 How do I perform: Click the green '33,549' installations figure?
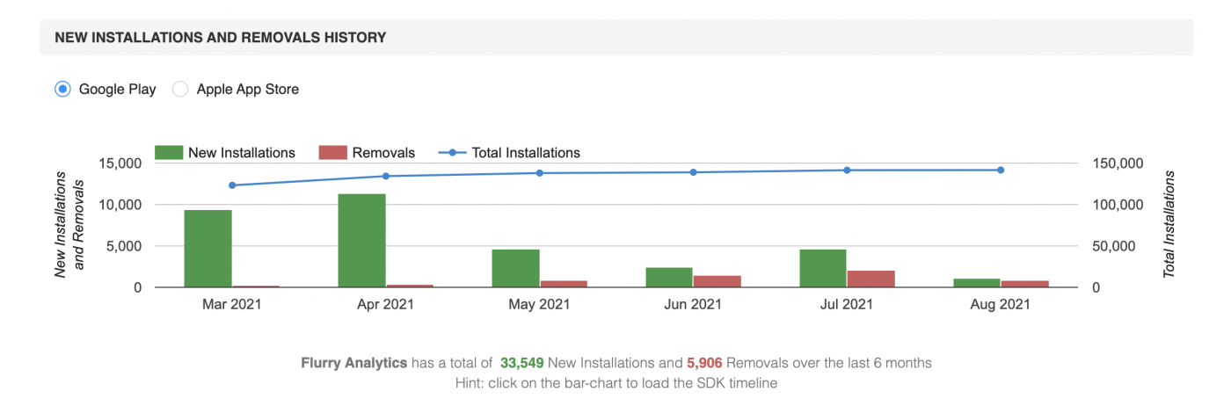click(x=522, y=362)
